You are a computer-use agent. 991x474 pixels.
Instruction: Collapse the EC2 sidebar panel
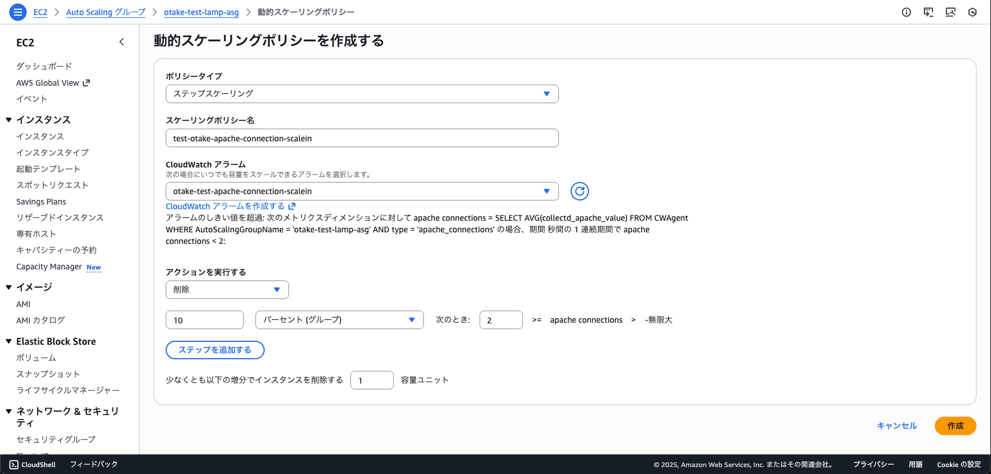click(122, 42)
